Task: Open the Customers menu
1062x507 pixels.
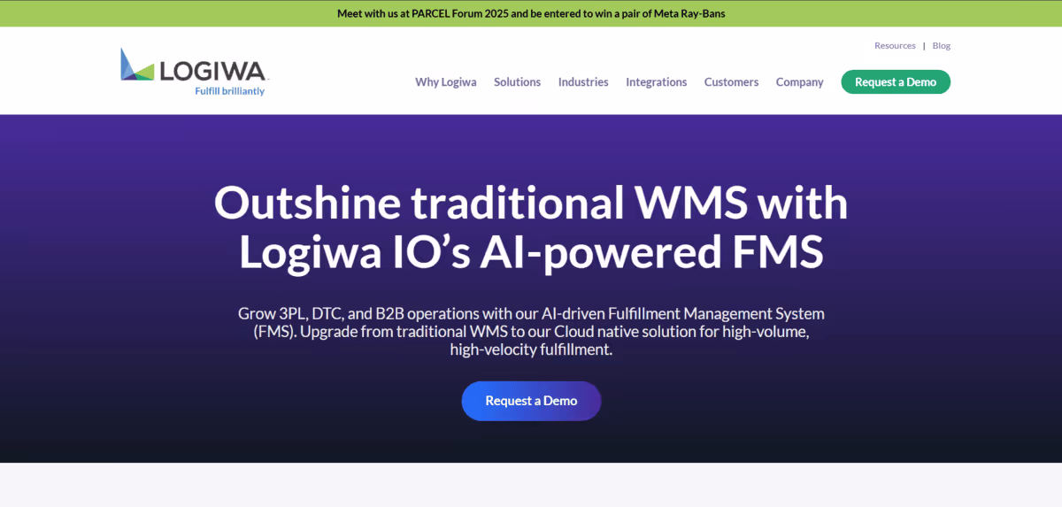Action: pos(731,82)
